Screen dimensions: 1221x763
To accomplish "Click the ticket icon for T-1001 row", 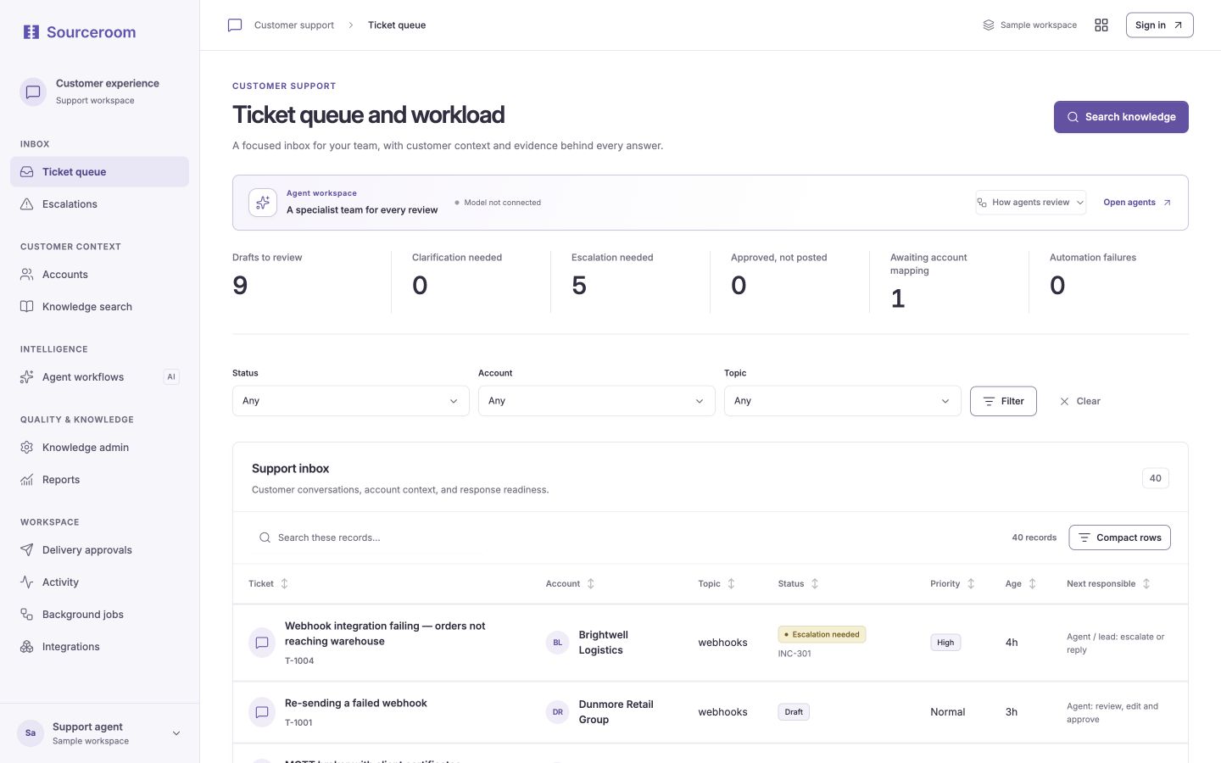I will point(262,712).
